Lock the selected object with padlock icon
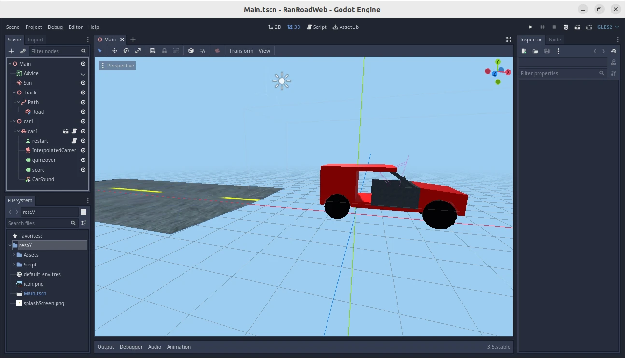This screenshot has height=358, width=625. pyautogui.click(x=164, y=51)
